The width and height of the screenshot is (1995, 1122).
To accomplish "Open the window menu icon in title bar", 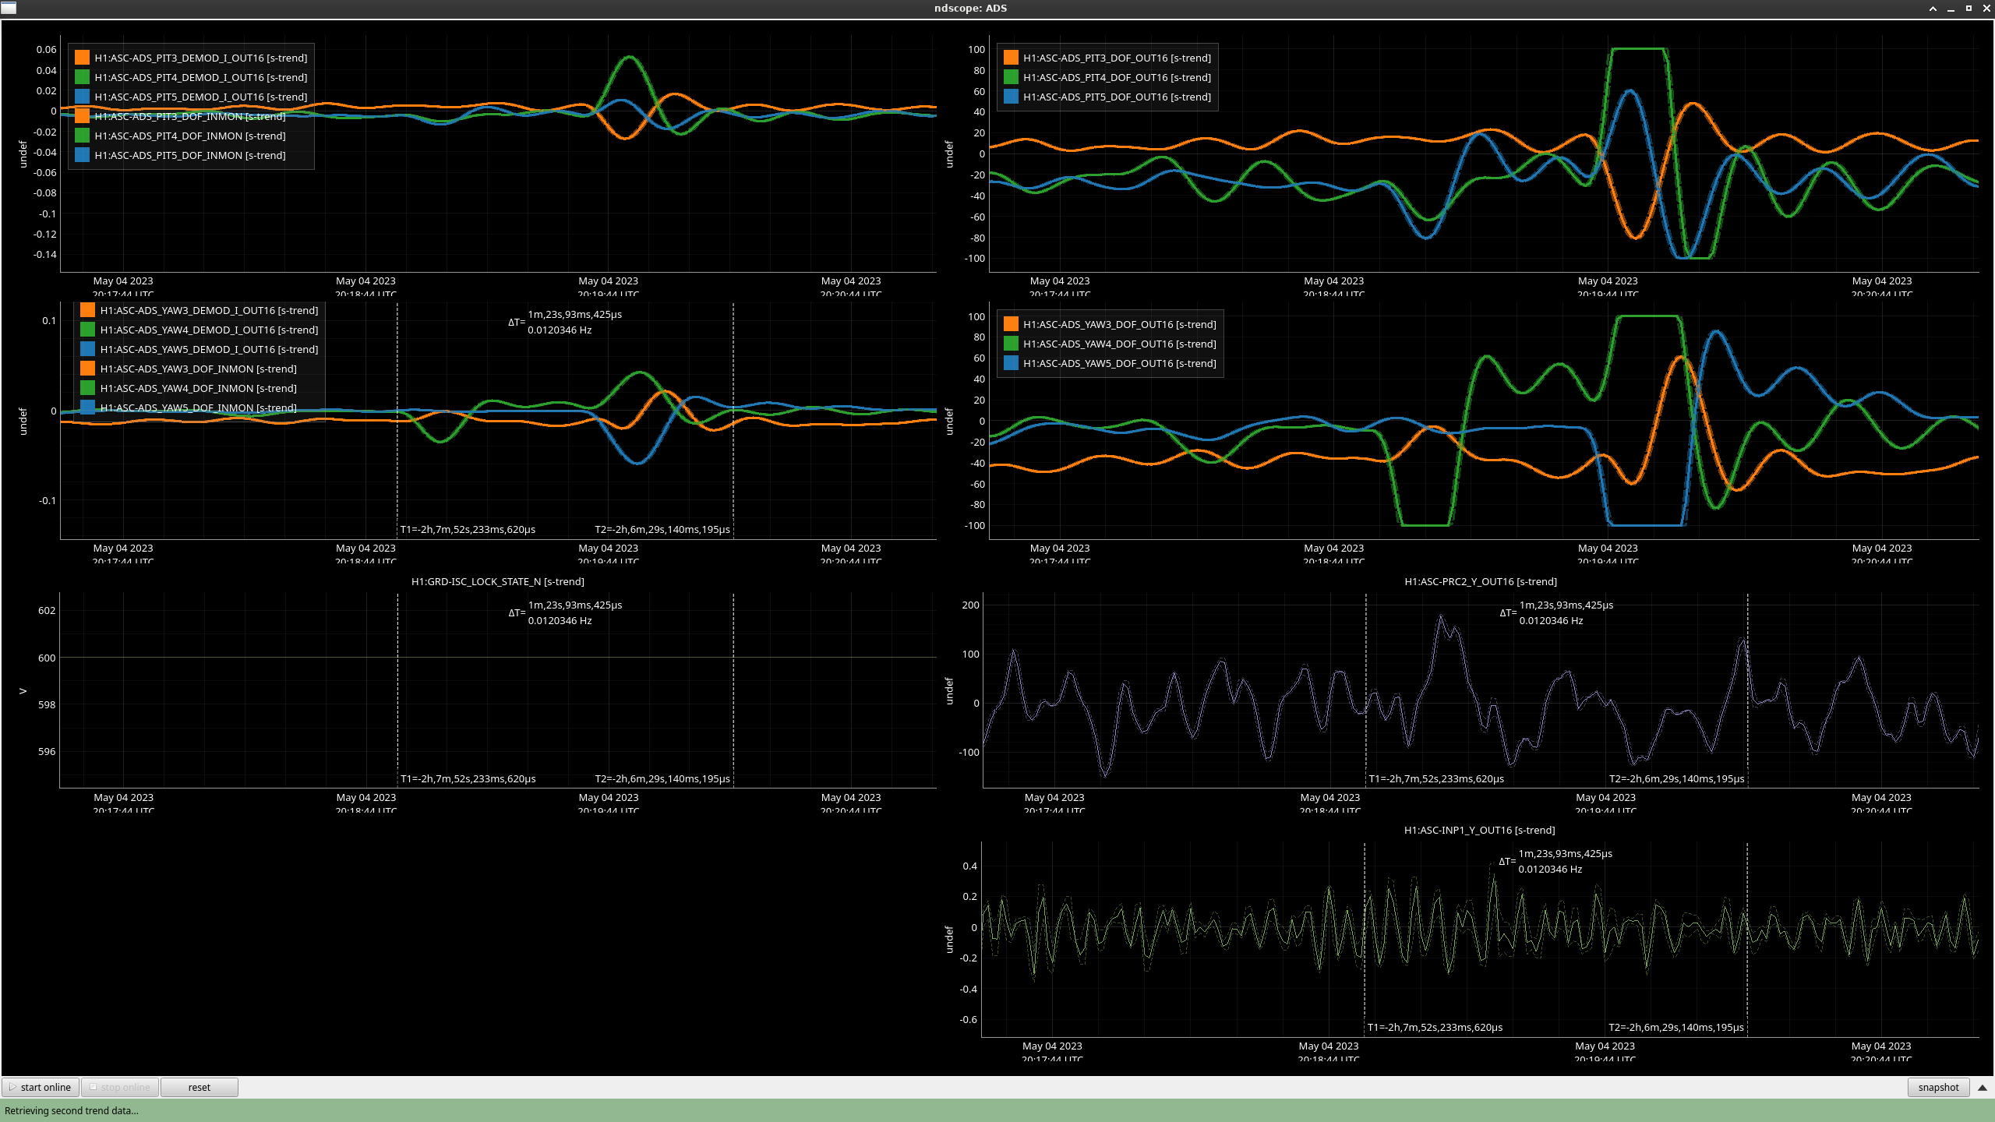I will tap(9, 8).
